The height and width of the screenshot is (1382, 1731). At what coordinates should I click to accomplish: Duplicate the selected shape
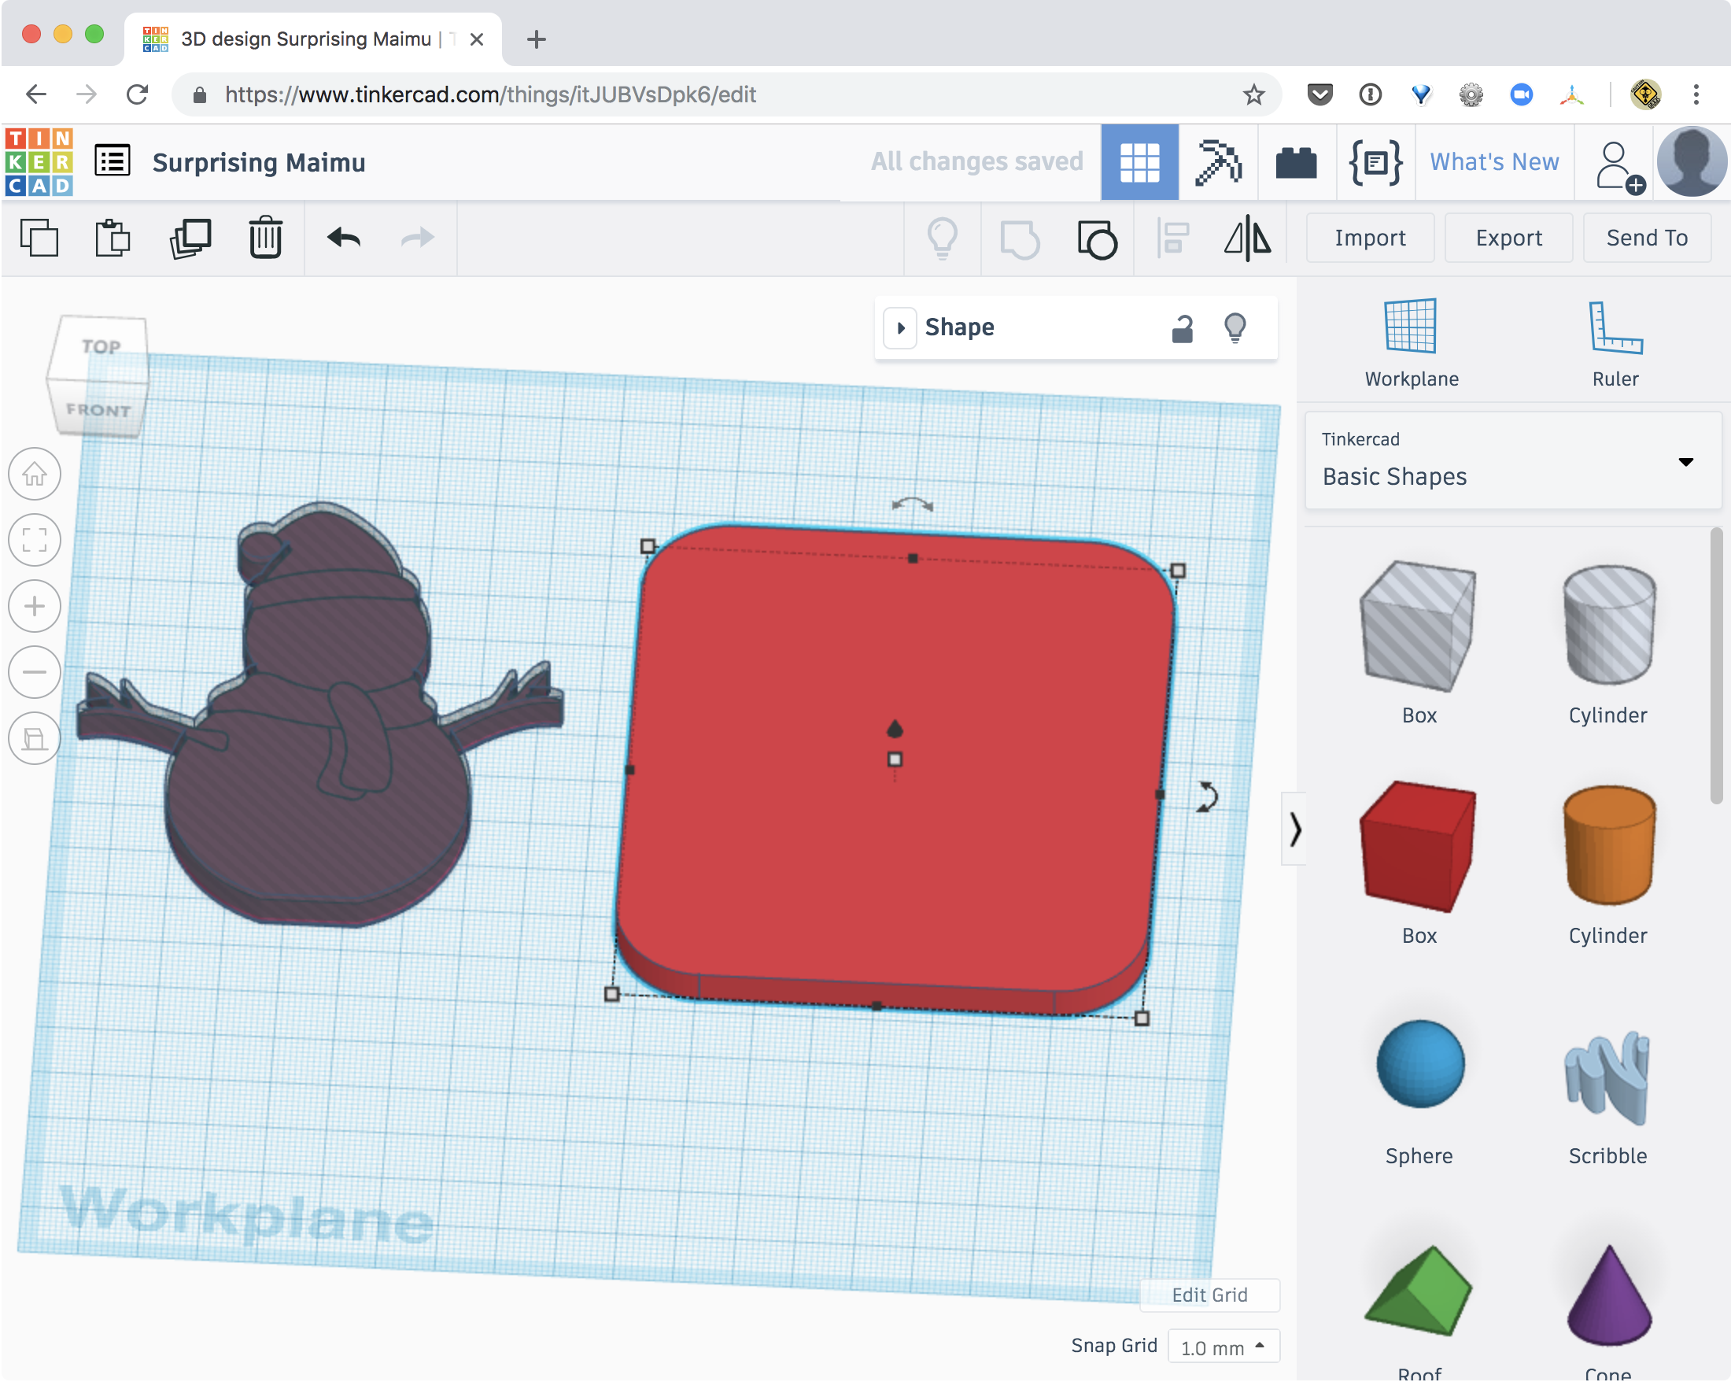coord(190,238)
